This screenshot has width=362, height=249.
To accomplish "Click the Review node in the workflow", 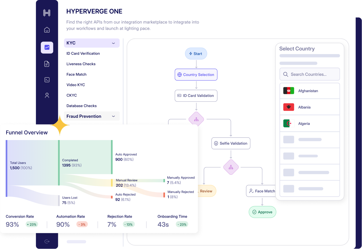I will click(x=206, y=191).
